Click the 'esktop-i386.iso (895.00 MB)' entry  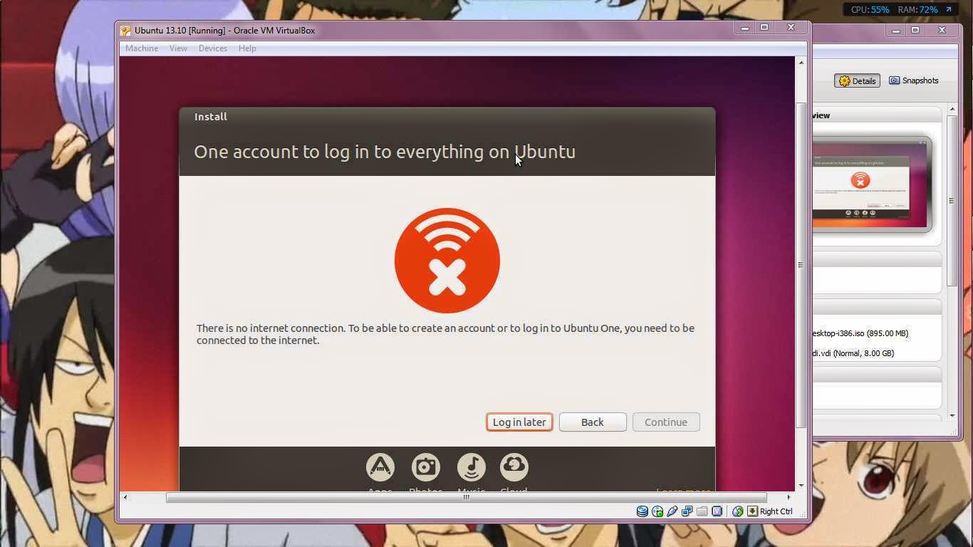(x=860, y=333)
